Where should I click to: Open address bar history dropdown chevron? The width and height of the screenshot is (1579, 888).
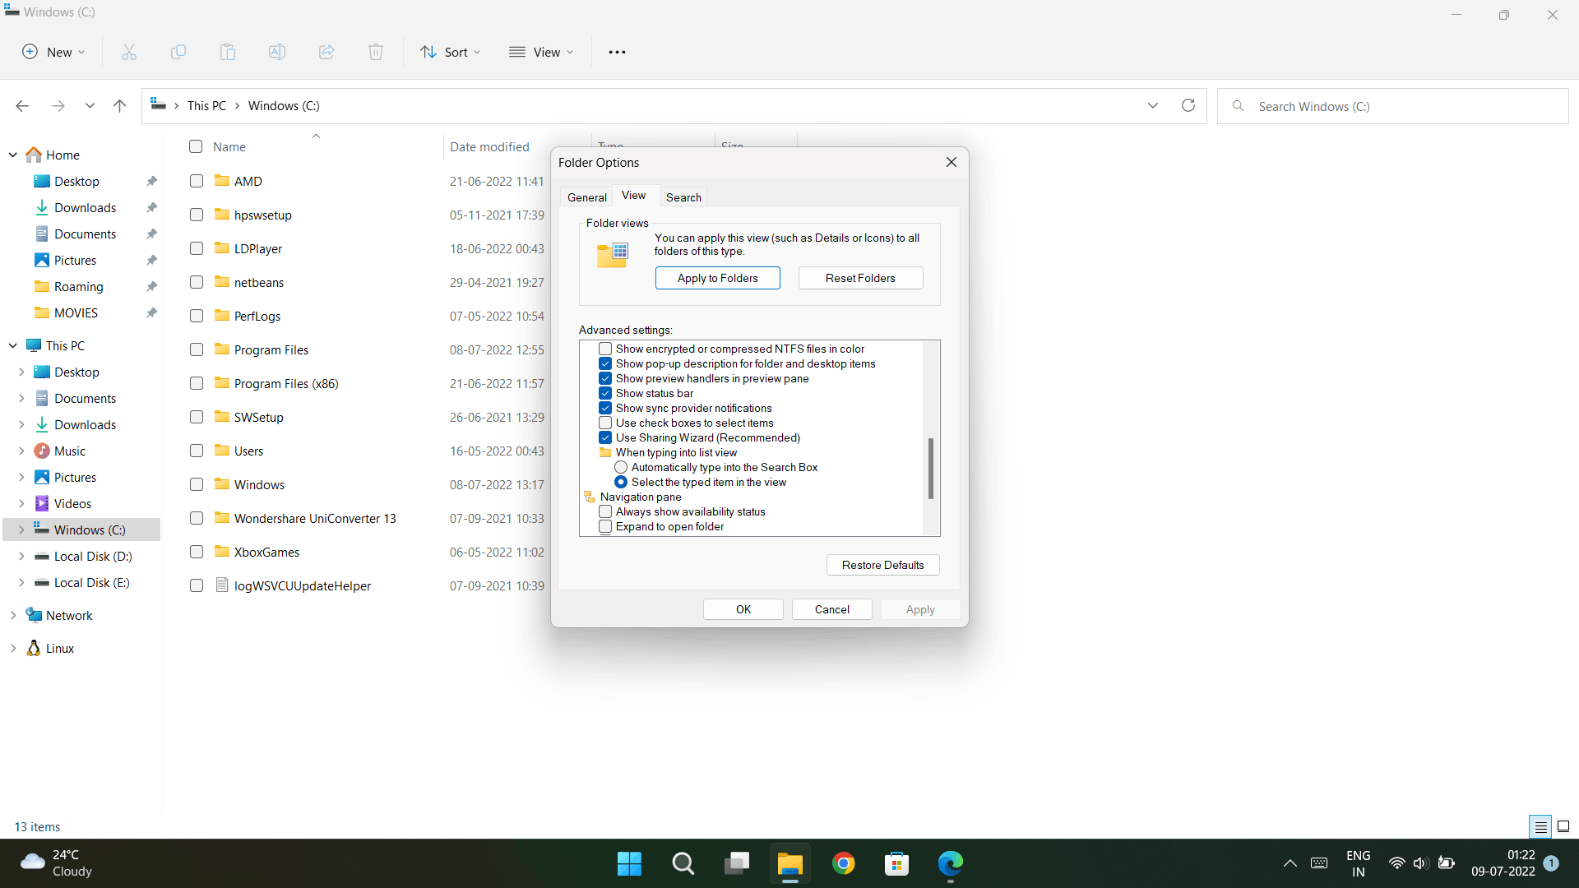tap(1153, 105)
